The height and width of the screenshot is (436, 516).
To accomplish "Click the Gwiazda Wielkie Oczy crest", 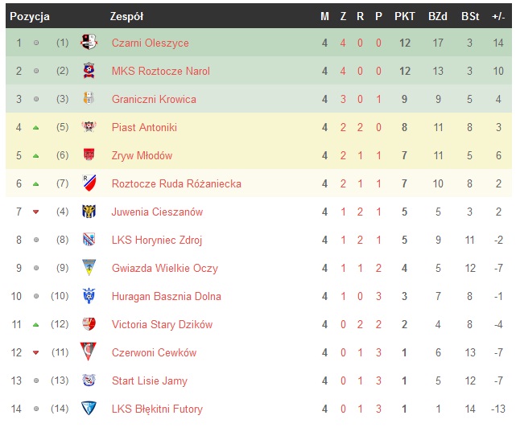I will tap(89, 268).
